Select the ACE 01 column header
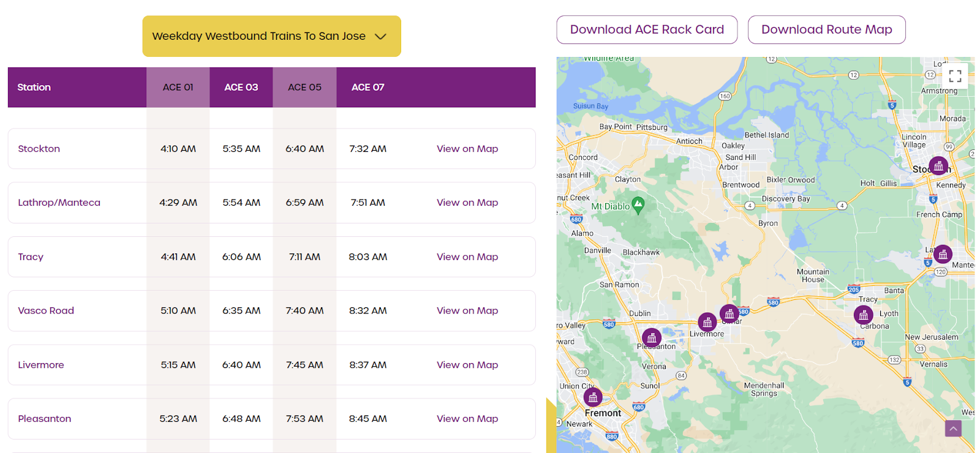This screenshot has width=980, height=453. pyautogui.click(x=178, y=88)
